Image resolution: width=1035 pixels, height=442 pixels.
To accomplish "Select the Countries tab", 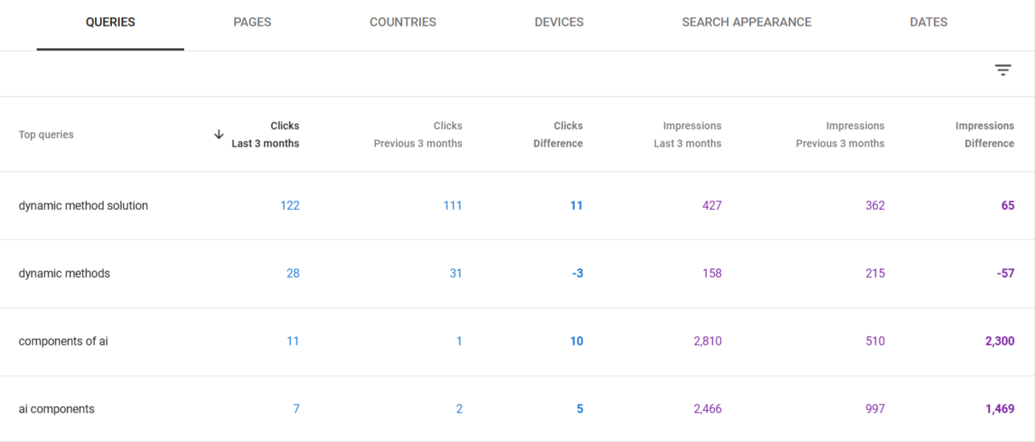I will [x=402, y=22].
